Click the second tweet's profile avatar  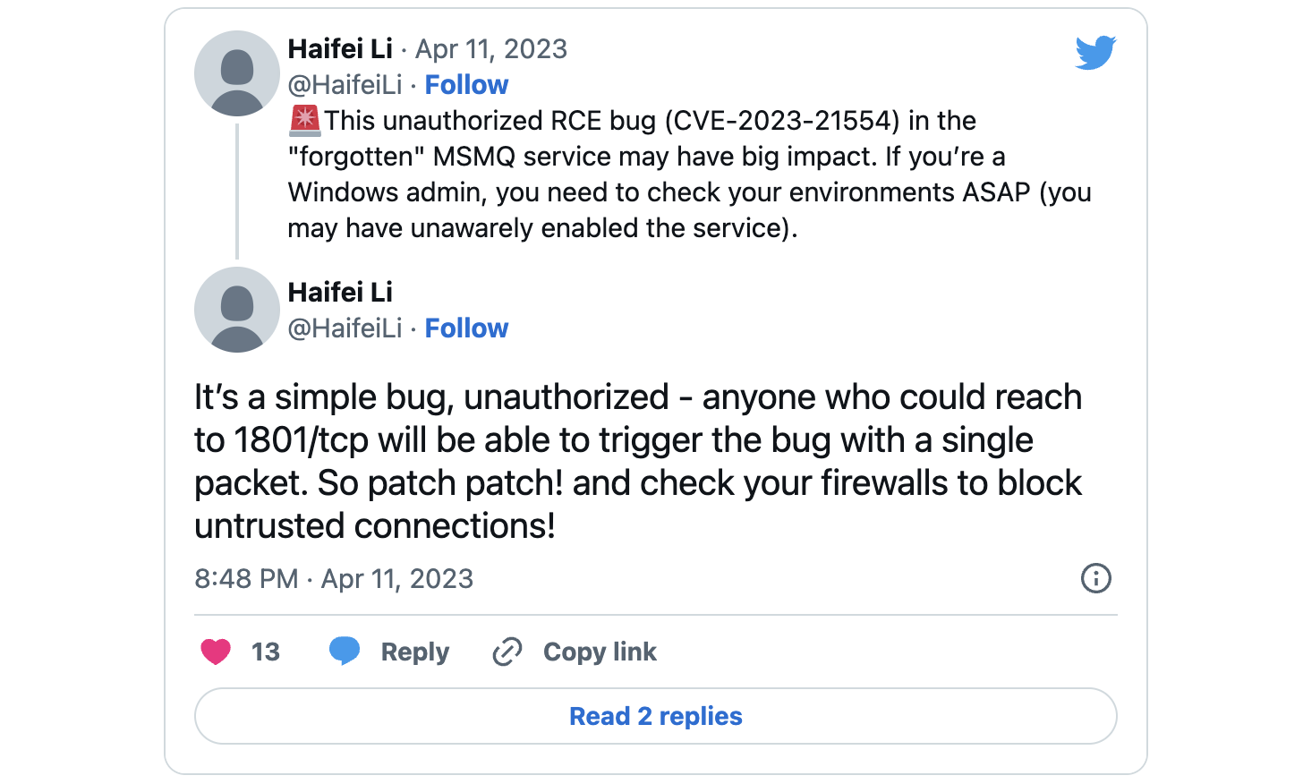[237, 310]
